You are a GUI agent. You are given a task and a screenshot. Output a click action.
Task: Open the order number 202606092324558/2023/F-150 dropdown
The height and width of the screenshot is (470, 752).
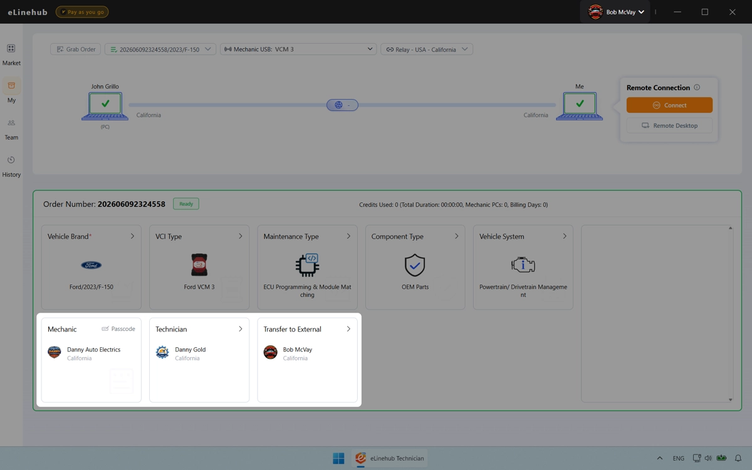tap(160, 49)
